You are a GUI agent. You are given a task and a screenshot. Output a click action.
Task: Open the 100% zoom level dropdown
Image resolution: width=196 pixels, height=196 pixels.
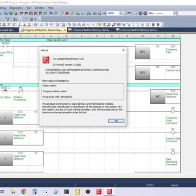(x=121, y=13)
